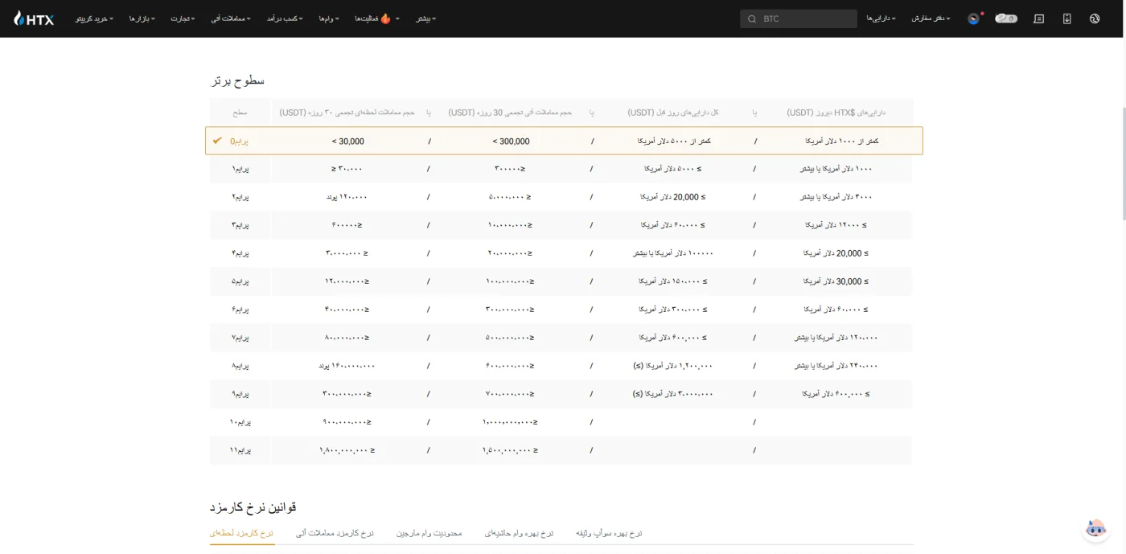Click the orange checkmark on پرایم0 row

coord(217,141)
